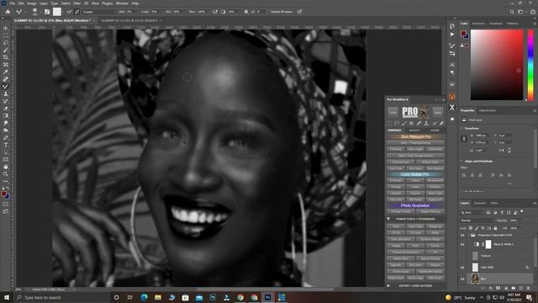Collapse the Transform section in Properties

pyautogui.click(x=462, y=129)
